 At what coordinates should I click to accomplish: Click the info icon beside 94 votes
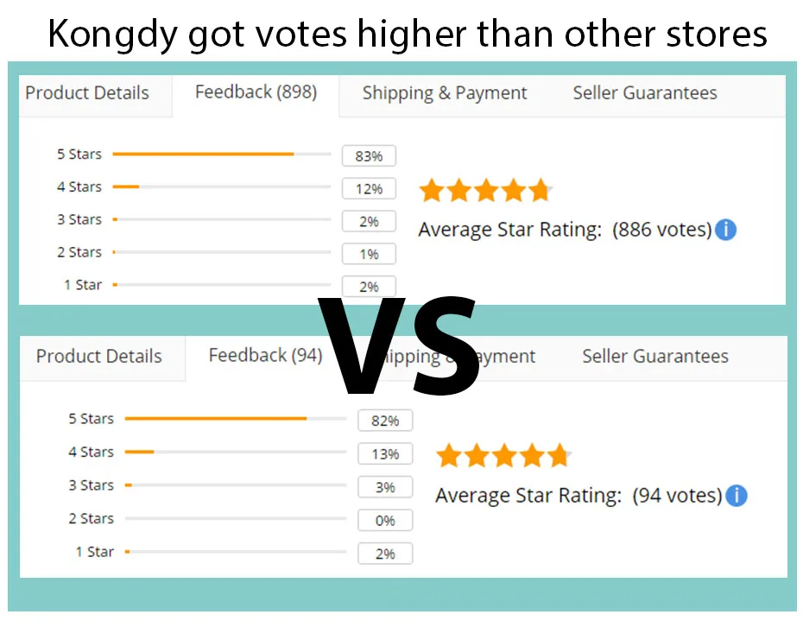coord(736,496)
